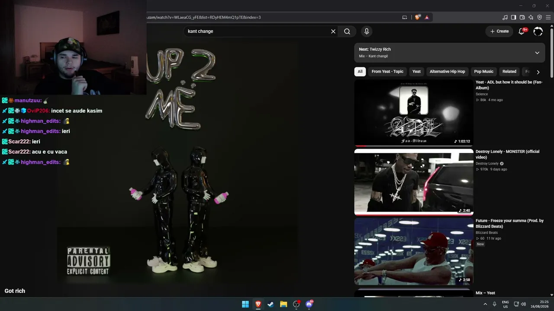Select the Yeat filter chip
554x311 pixels.
(x=416, y=72)
